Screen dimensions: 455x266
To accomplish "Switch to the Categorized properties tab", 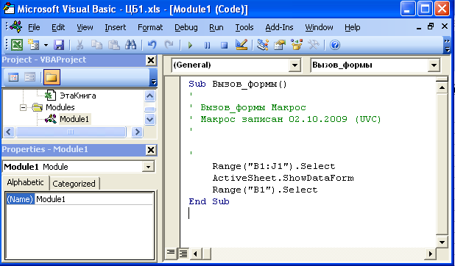I will (x=74, y=184).
